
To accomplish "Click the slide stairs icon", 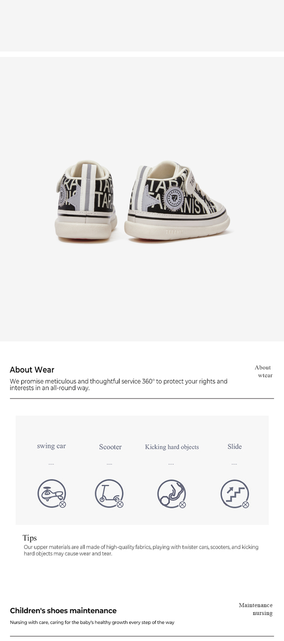I will pyautogui.click(x=234, y=493).
